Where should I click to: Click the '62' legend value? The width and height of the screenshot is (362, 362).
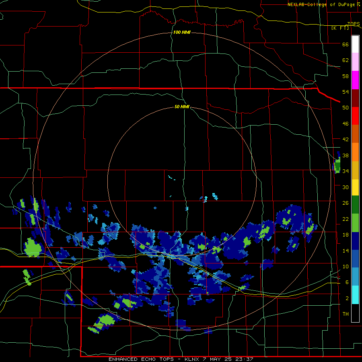[346, 60]
